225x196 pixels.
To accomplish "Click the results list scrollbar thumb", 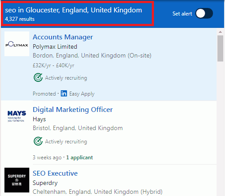I will 220,48.
